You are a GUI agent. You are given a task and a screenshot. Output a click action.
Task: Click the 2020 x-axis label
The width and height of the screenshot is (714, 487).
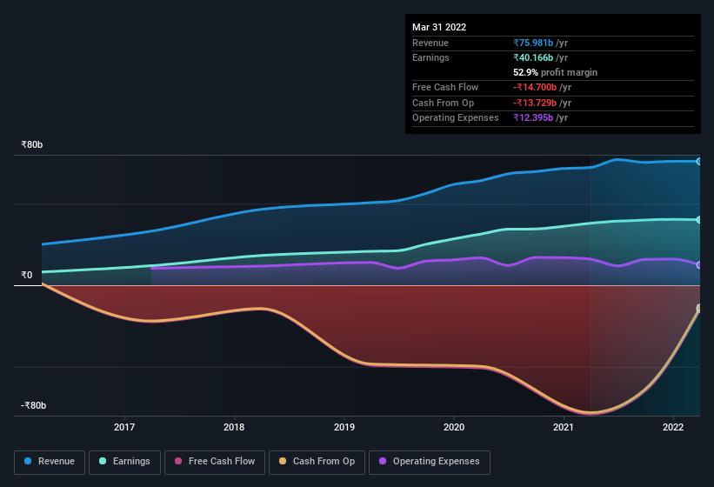tap(454, 427)
